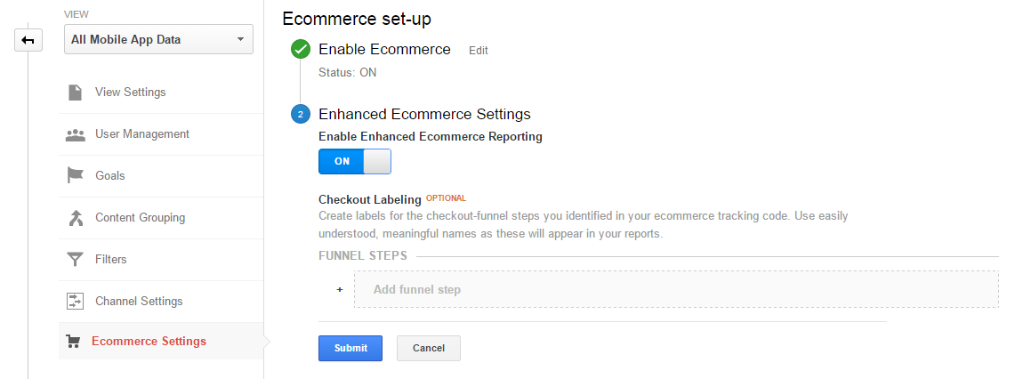Click the blue step 2 circle
This screenshot has height=379, width=1015.
coord(301,115)
